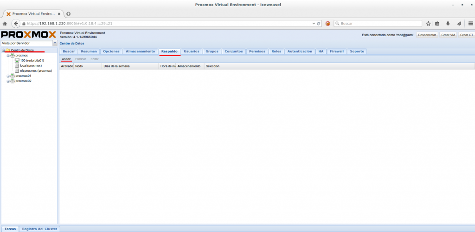The height and width of the screenshot is (232, 475).
Task: Bookmark this page with the star icon
Action: point(428,23)
